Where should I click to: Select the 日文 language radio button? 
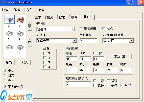pos(5,75)
